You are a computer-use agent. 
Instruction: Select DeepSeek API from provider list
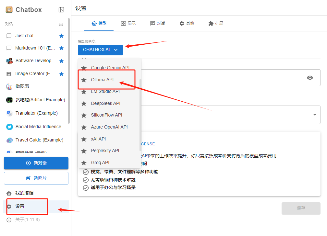(109, 104)
